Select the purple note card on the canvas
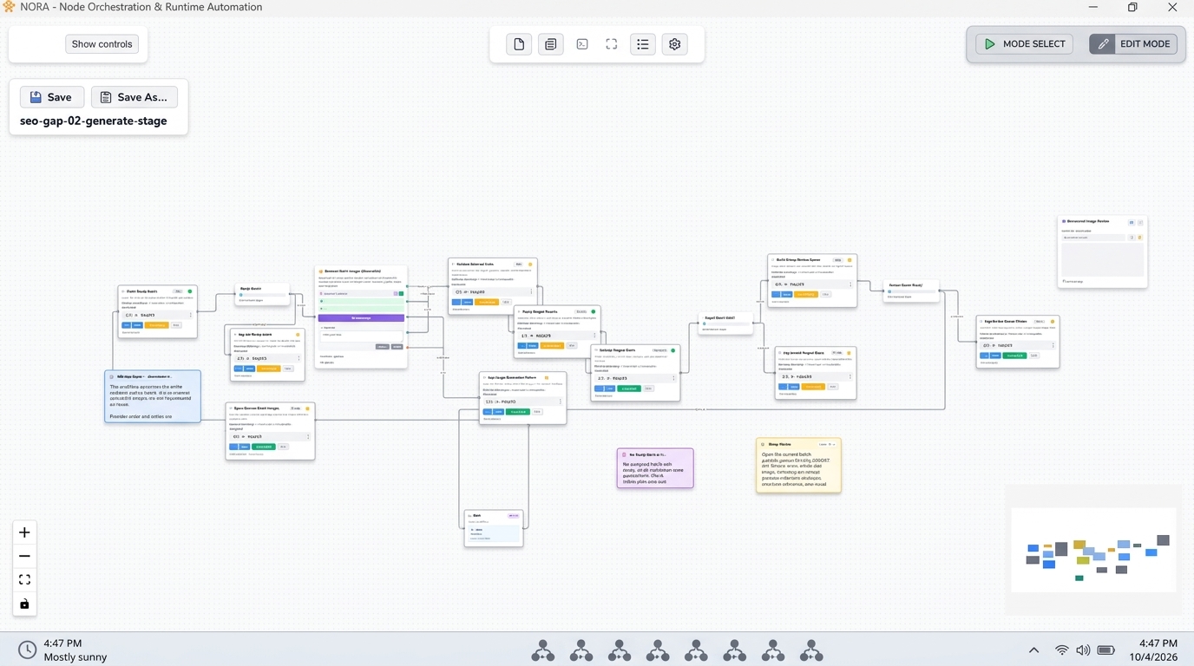Viewport: 1194px width, 666px height. (655, 468)
